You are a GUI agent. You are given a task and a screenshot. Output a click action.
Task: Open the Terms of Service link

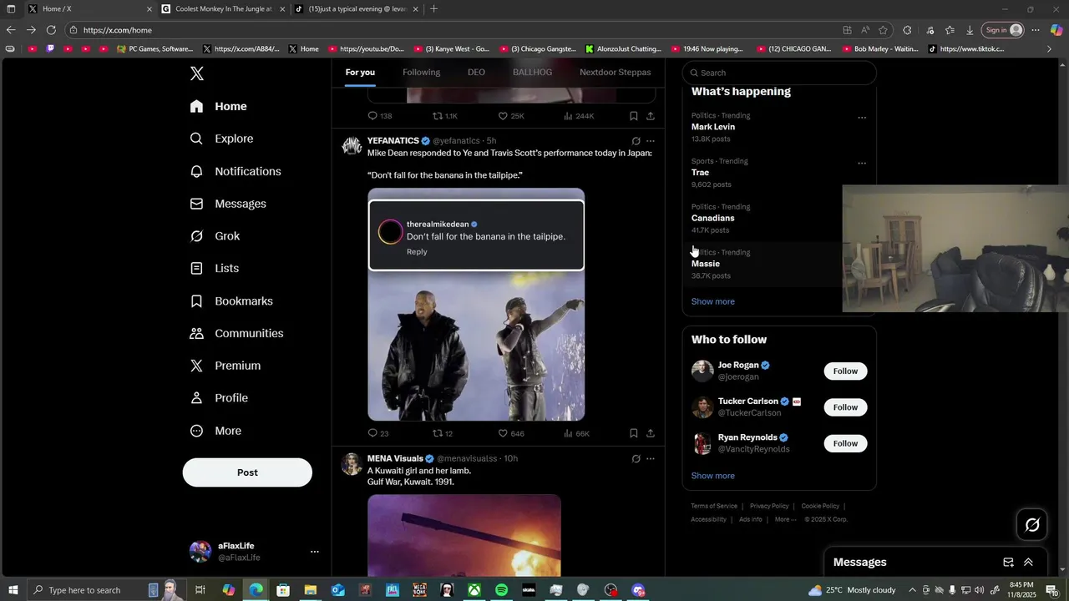(714, 506)
